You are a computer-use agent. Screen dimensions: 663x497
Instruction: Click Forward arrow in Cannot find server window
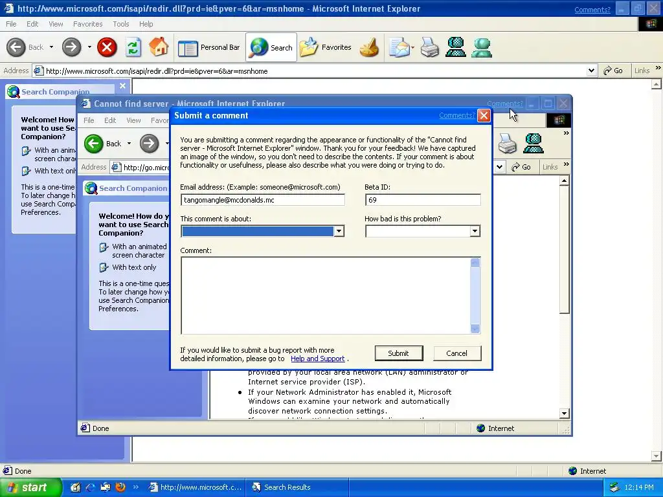pyautogui.click(x=149, y=144)
